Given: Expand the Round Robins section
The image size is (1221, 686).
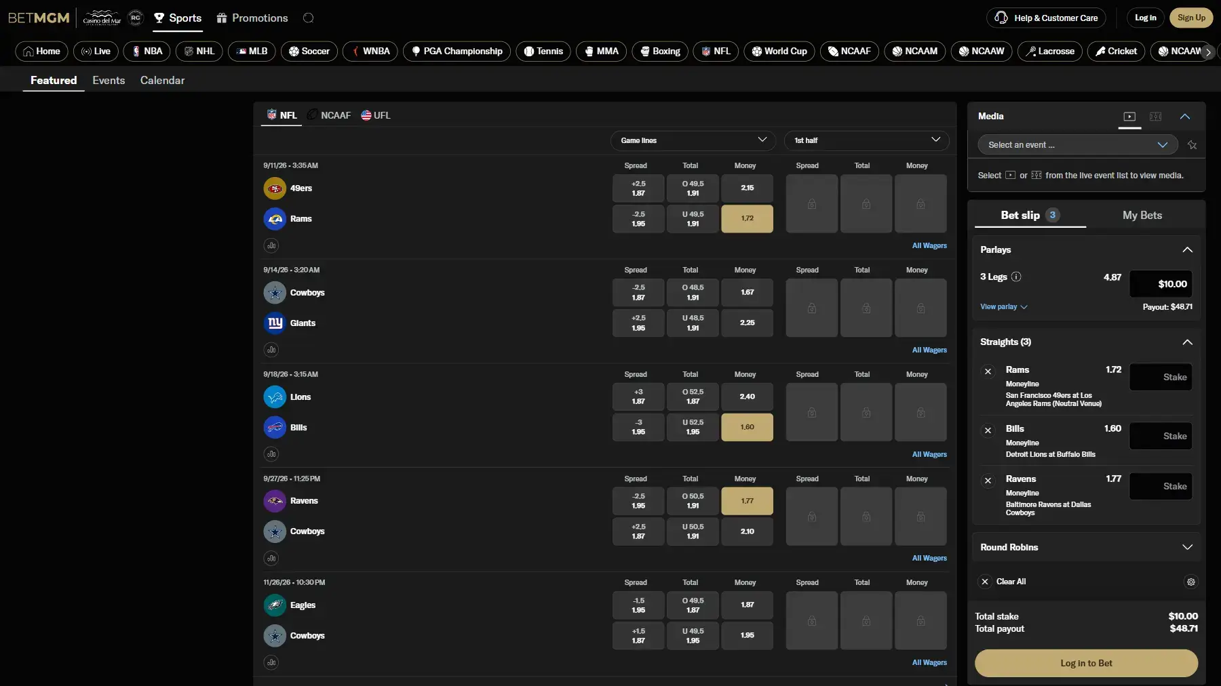Looking at the screenshot, I should click(1187, 548).
